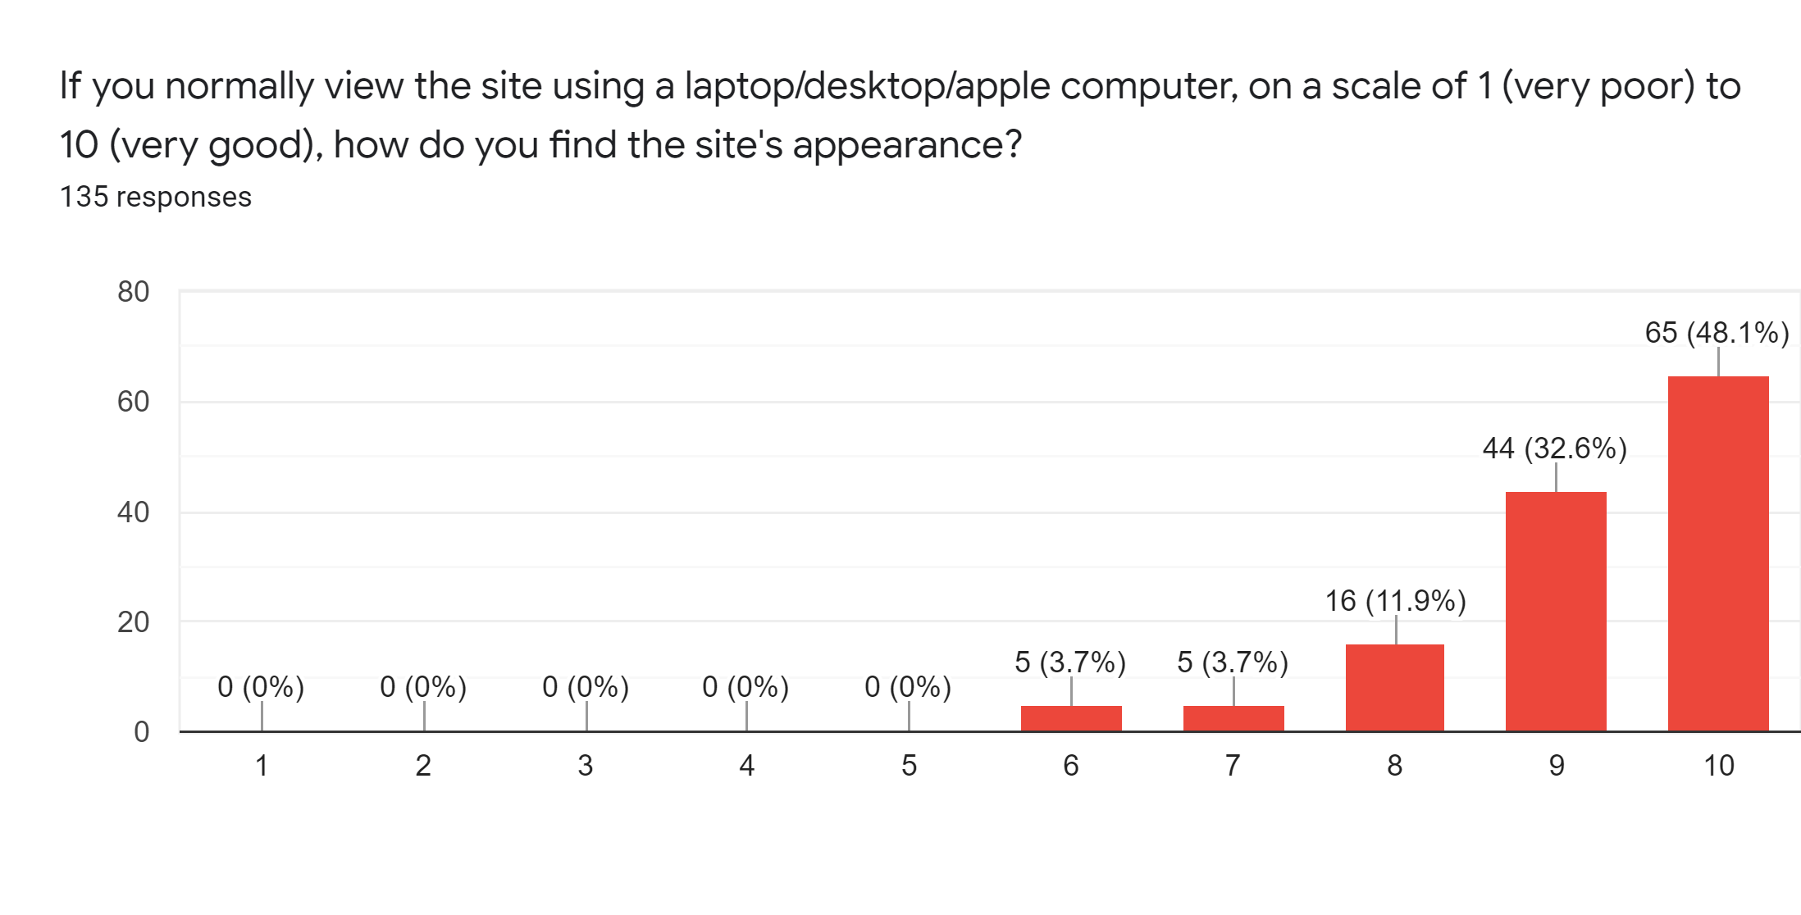Click the small red bar for rating 7

(x=1233, y=717)
